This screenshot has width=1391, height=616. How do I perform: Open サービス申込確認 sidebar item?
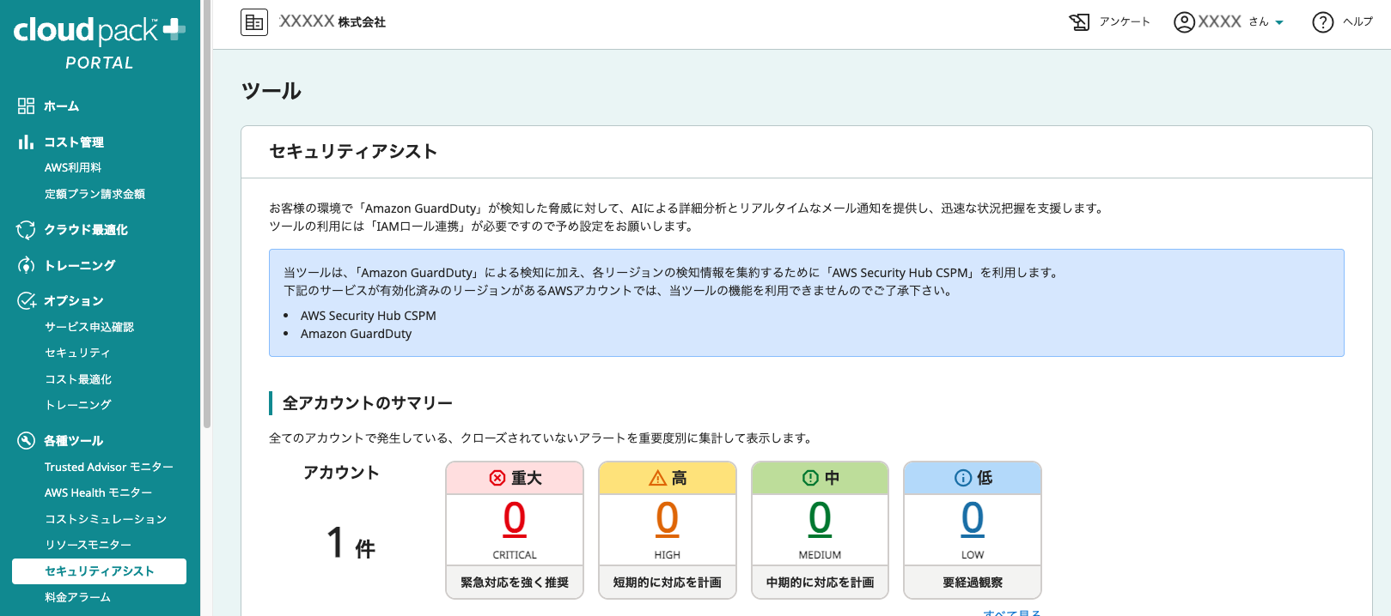(x=89, y=327)
